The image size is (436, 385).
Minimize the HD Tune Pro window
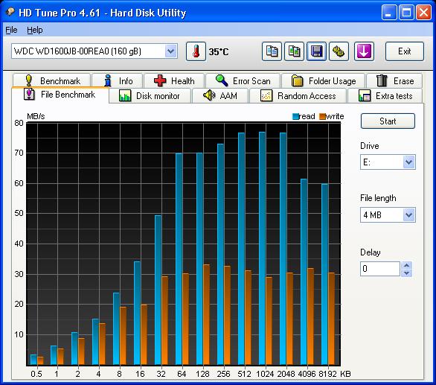click(x=389, y=13)
